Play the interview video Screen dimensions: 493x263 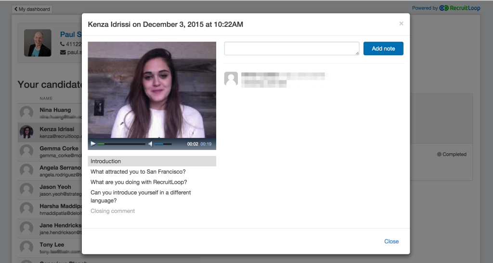coord(93,144)
